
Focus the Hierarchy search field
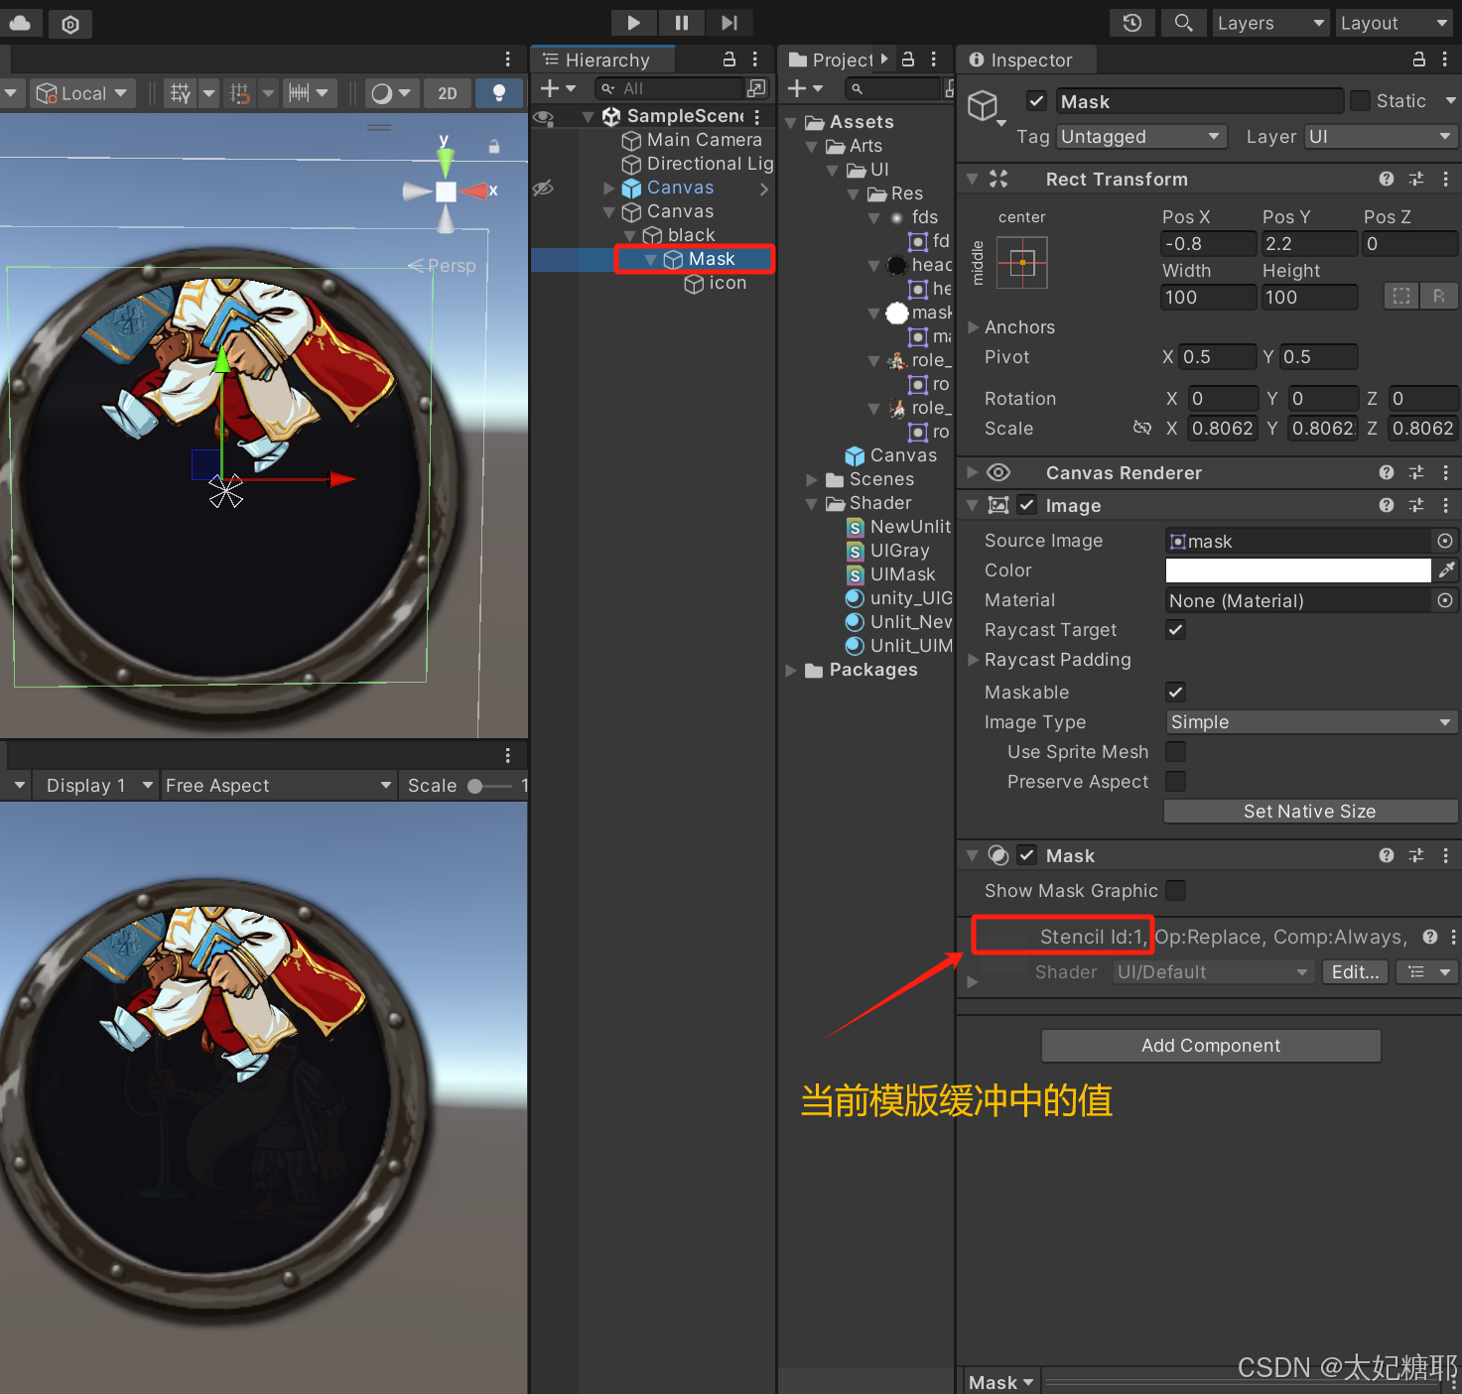tap(670, 88)
